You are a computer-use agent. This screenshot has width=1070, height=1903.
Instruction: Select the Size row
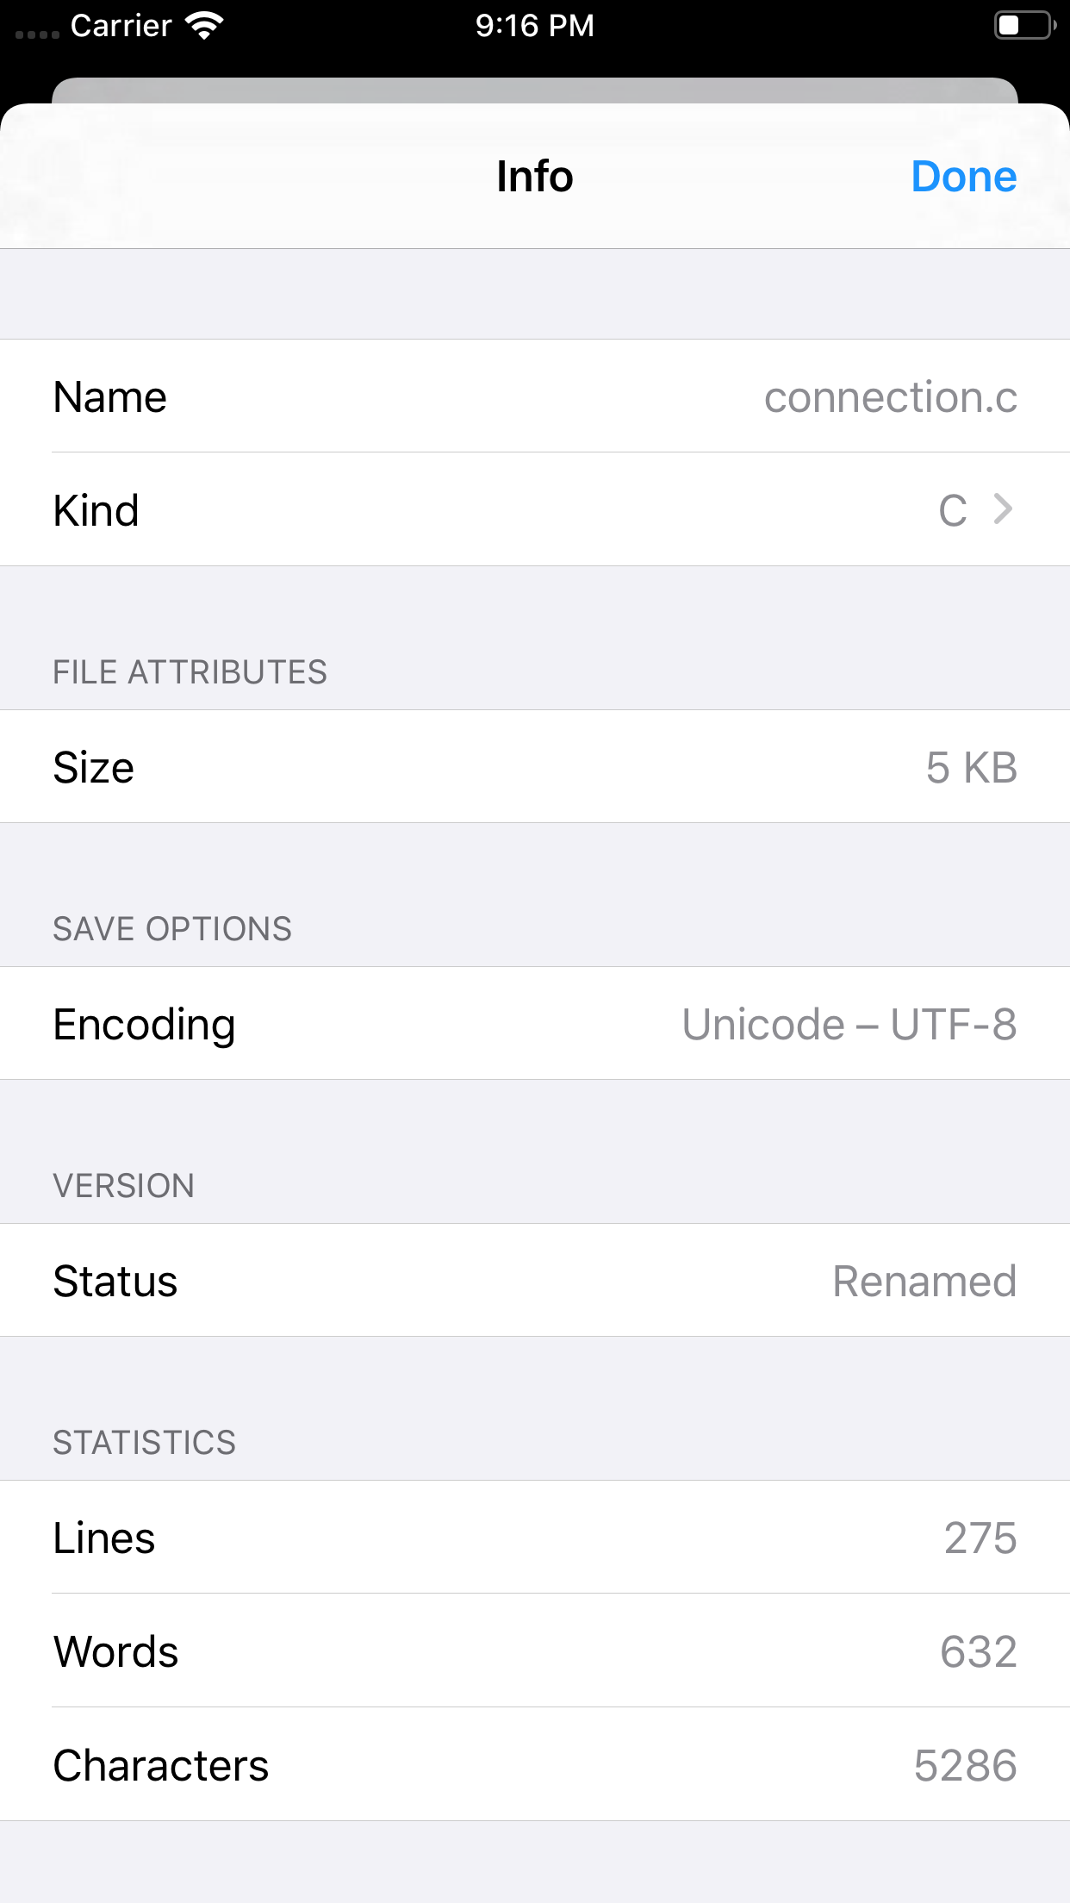pyautogui.click(x=534, y=767)
